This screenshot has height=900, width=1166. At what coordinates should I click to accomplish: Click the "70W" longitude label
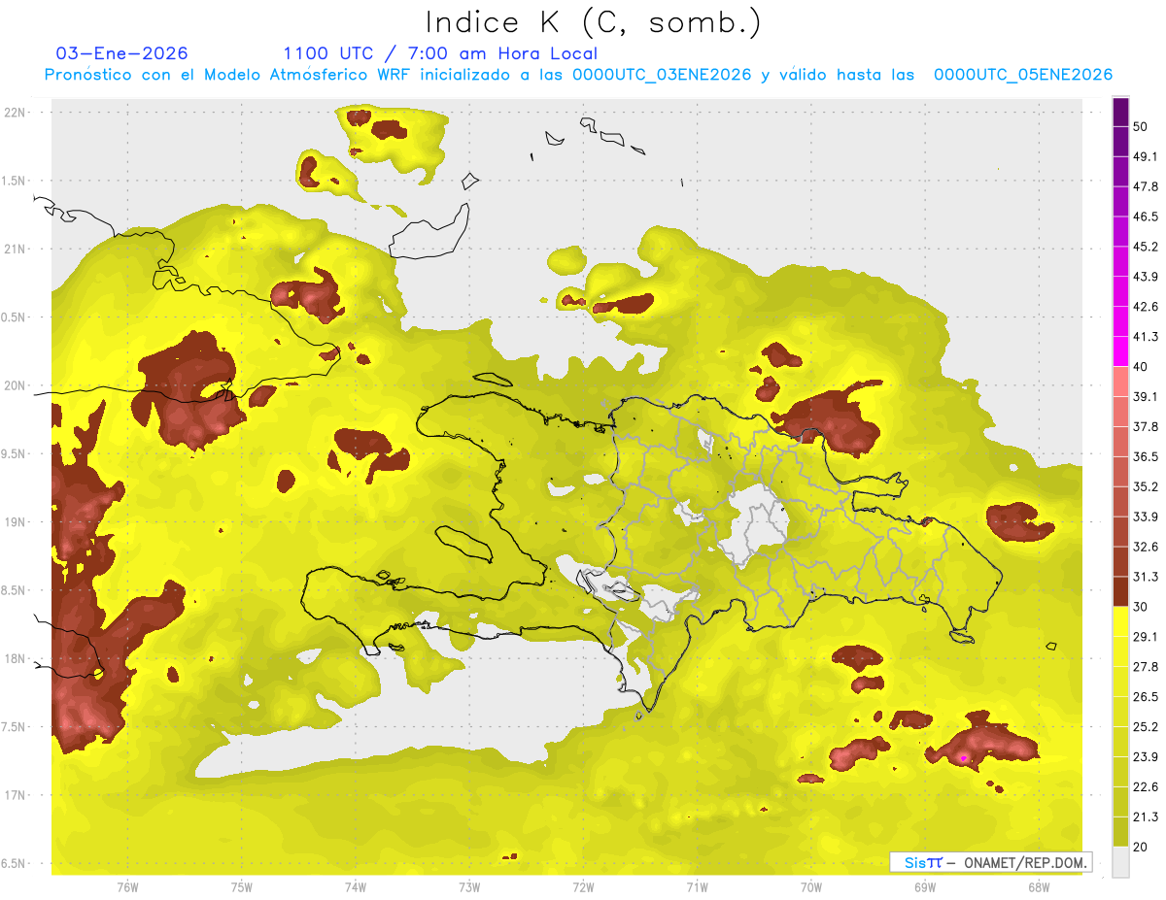811,886
